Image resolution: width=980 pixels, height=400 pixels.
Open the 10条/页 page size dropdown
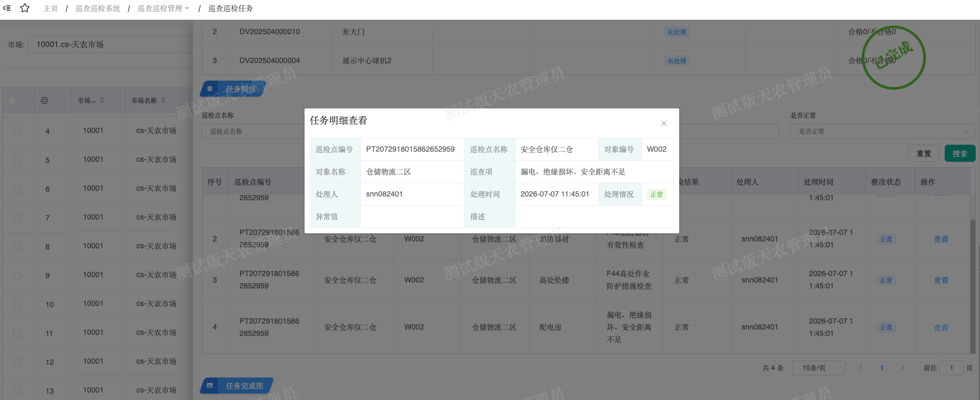[x=819, y=368]
